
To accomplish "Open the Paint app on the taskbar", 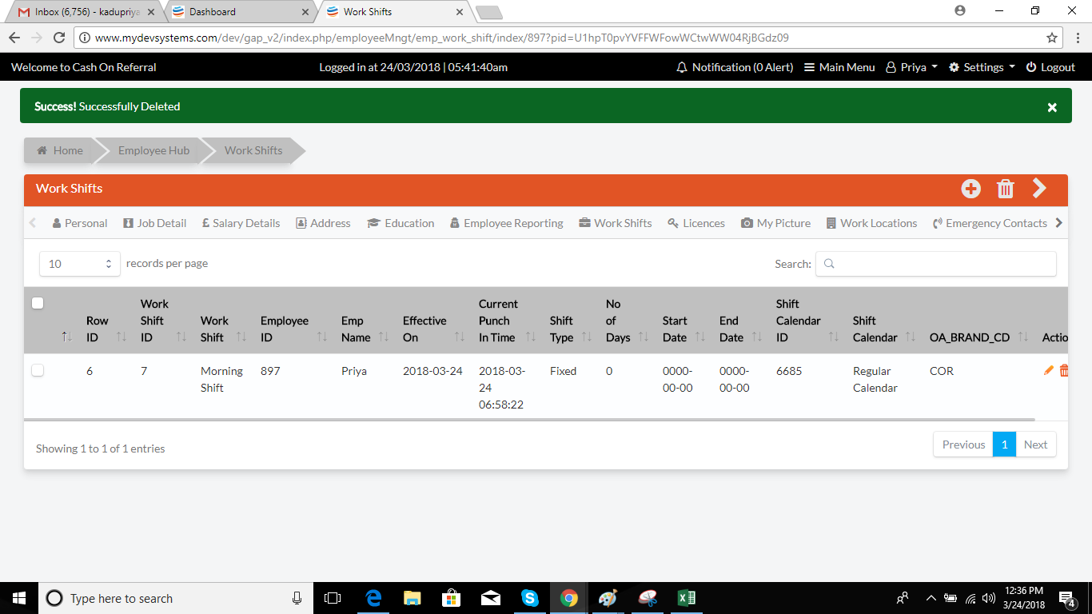I will 608,598.
